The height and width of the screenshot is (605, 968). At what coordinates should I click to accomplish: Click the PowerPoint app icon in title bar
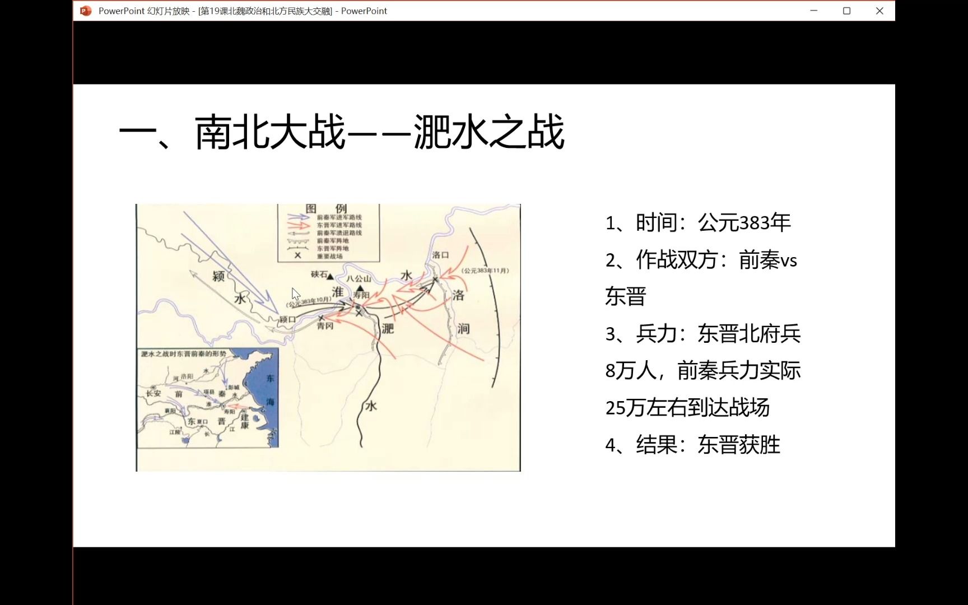click(x=86, y=11)
